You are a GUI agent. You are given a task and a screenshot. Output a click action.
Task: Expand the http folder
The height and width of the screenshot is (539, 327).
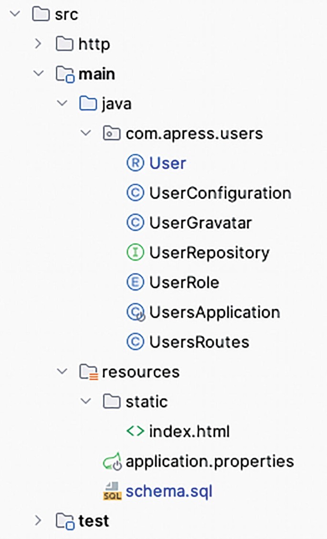pyautogui.click(x=38, y=44)
